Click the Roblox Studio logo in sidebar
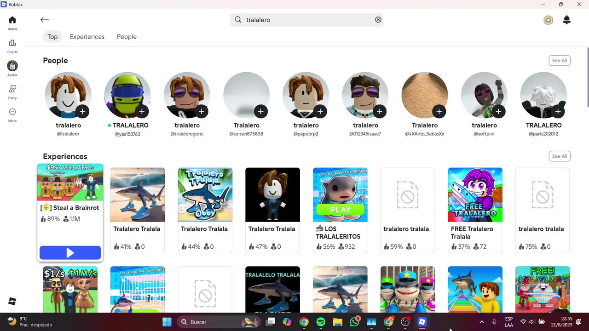 (12, 301)
